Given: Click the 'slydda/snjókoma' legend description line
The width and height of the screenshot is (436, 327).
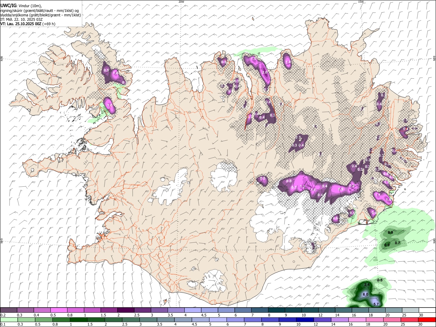Looking at the screenshot, I should (x=41, y=15).
